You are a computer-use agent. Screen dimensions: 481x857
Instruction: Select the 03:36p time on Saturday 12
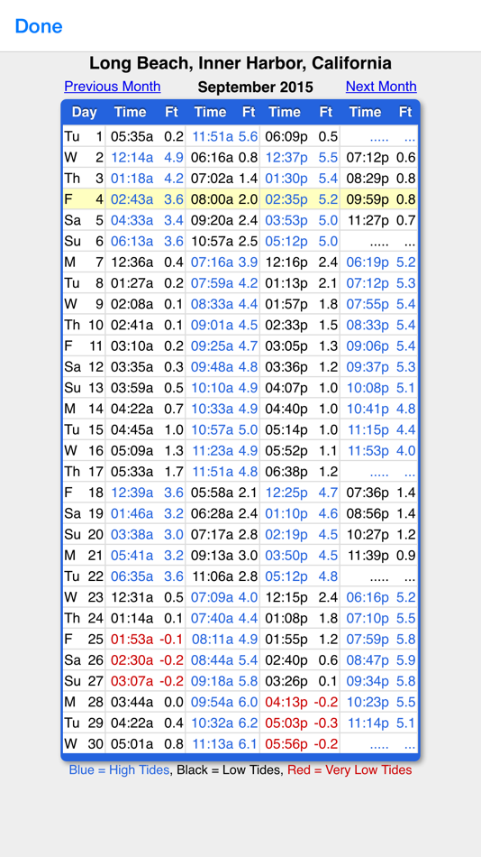286,367
